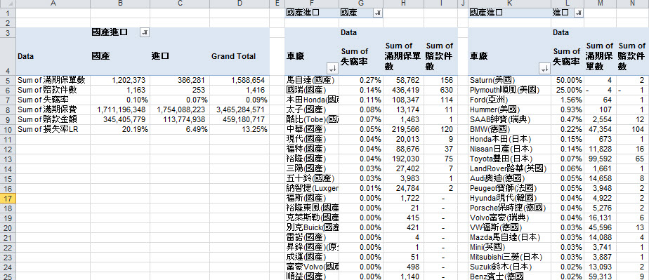
Task: Select column A header
Action: [53, 4]
